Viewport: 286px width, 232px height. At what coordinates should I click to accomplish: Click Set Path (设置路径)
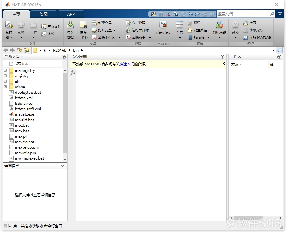(x=197, y=30)
